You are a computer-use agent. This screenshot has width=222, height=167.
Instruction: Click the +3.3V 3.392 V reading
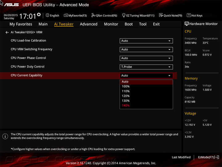click(x=189, y=137)
